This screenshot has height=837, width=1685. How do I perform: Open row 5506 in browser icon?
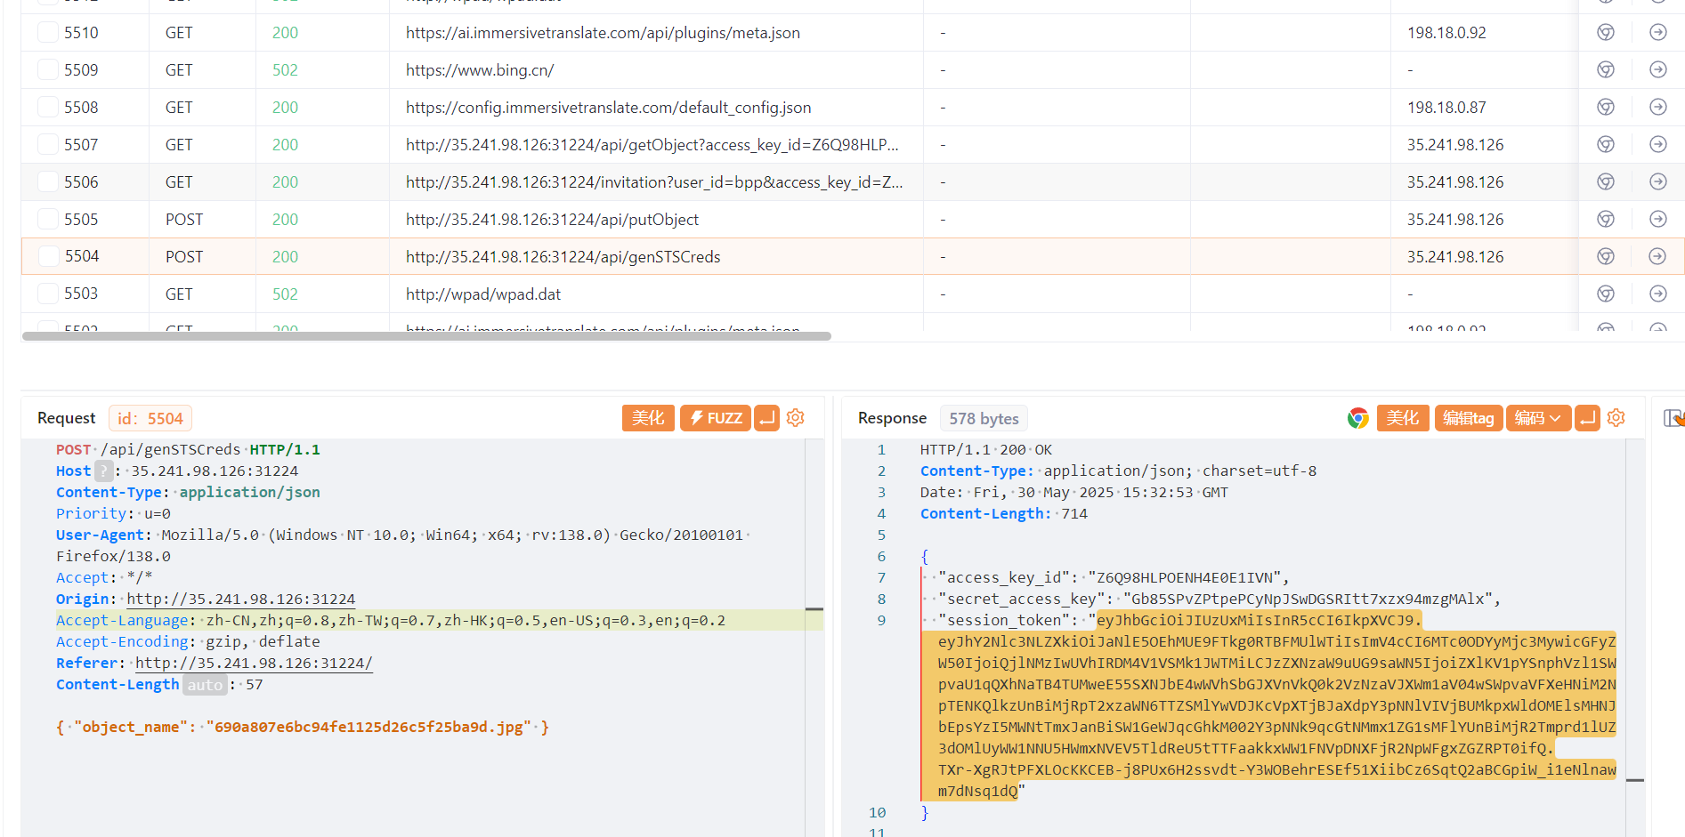click(x=1606, y=181)
